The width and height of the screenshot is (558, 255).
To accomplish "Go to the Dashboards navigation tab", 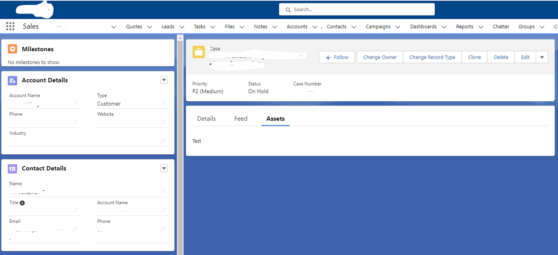I will [423, 26].
